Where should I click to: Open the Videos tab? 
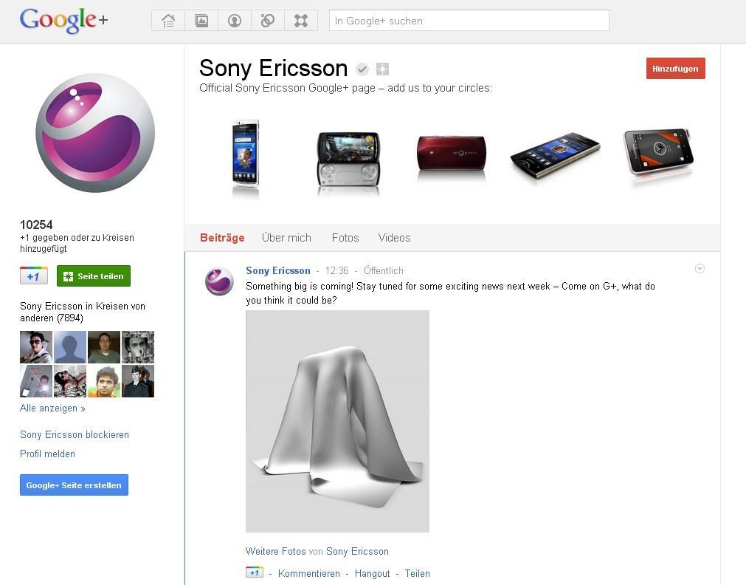395,238
